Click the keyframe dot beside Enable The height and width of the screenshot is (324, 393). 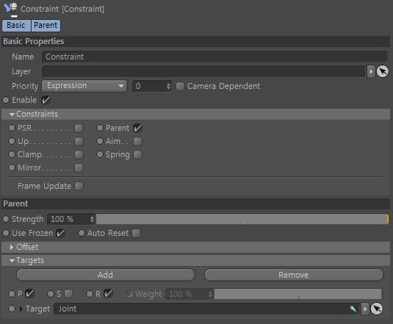coord(6,100)
